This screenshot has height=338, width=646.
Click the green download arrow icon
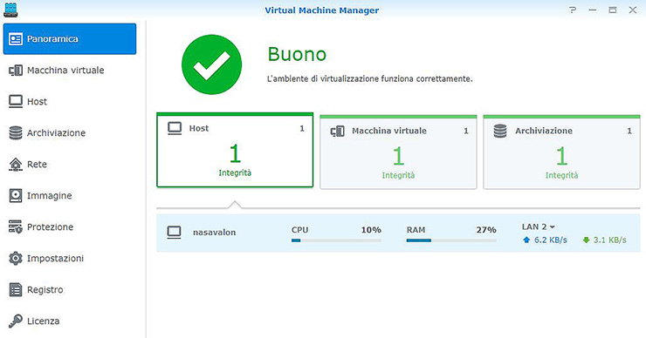586,240
